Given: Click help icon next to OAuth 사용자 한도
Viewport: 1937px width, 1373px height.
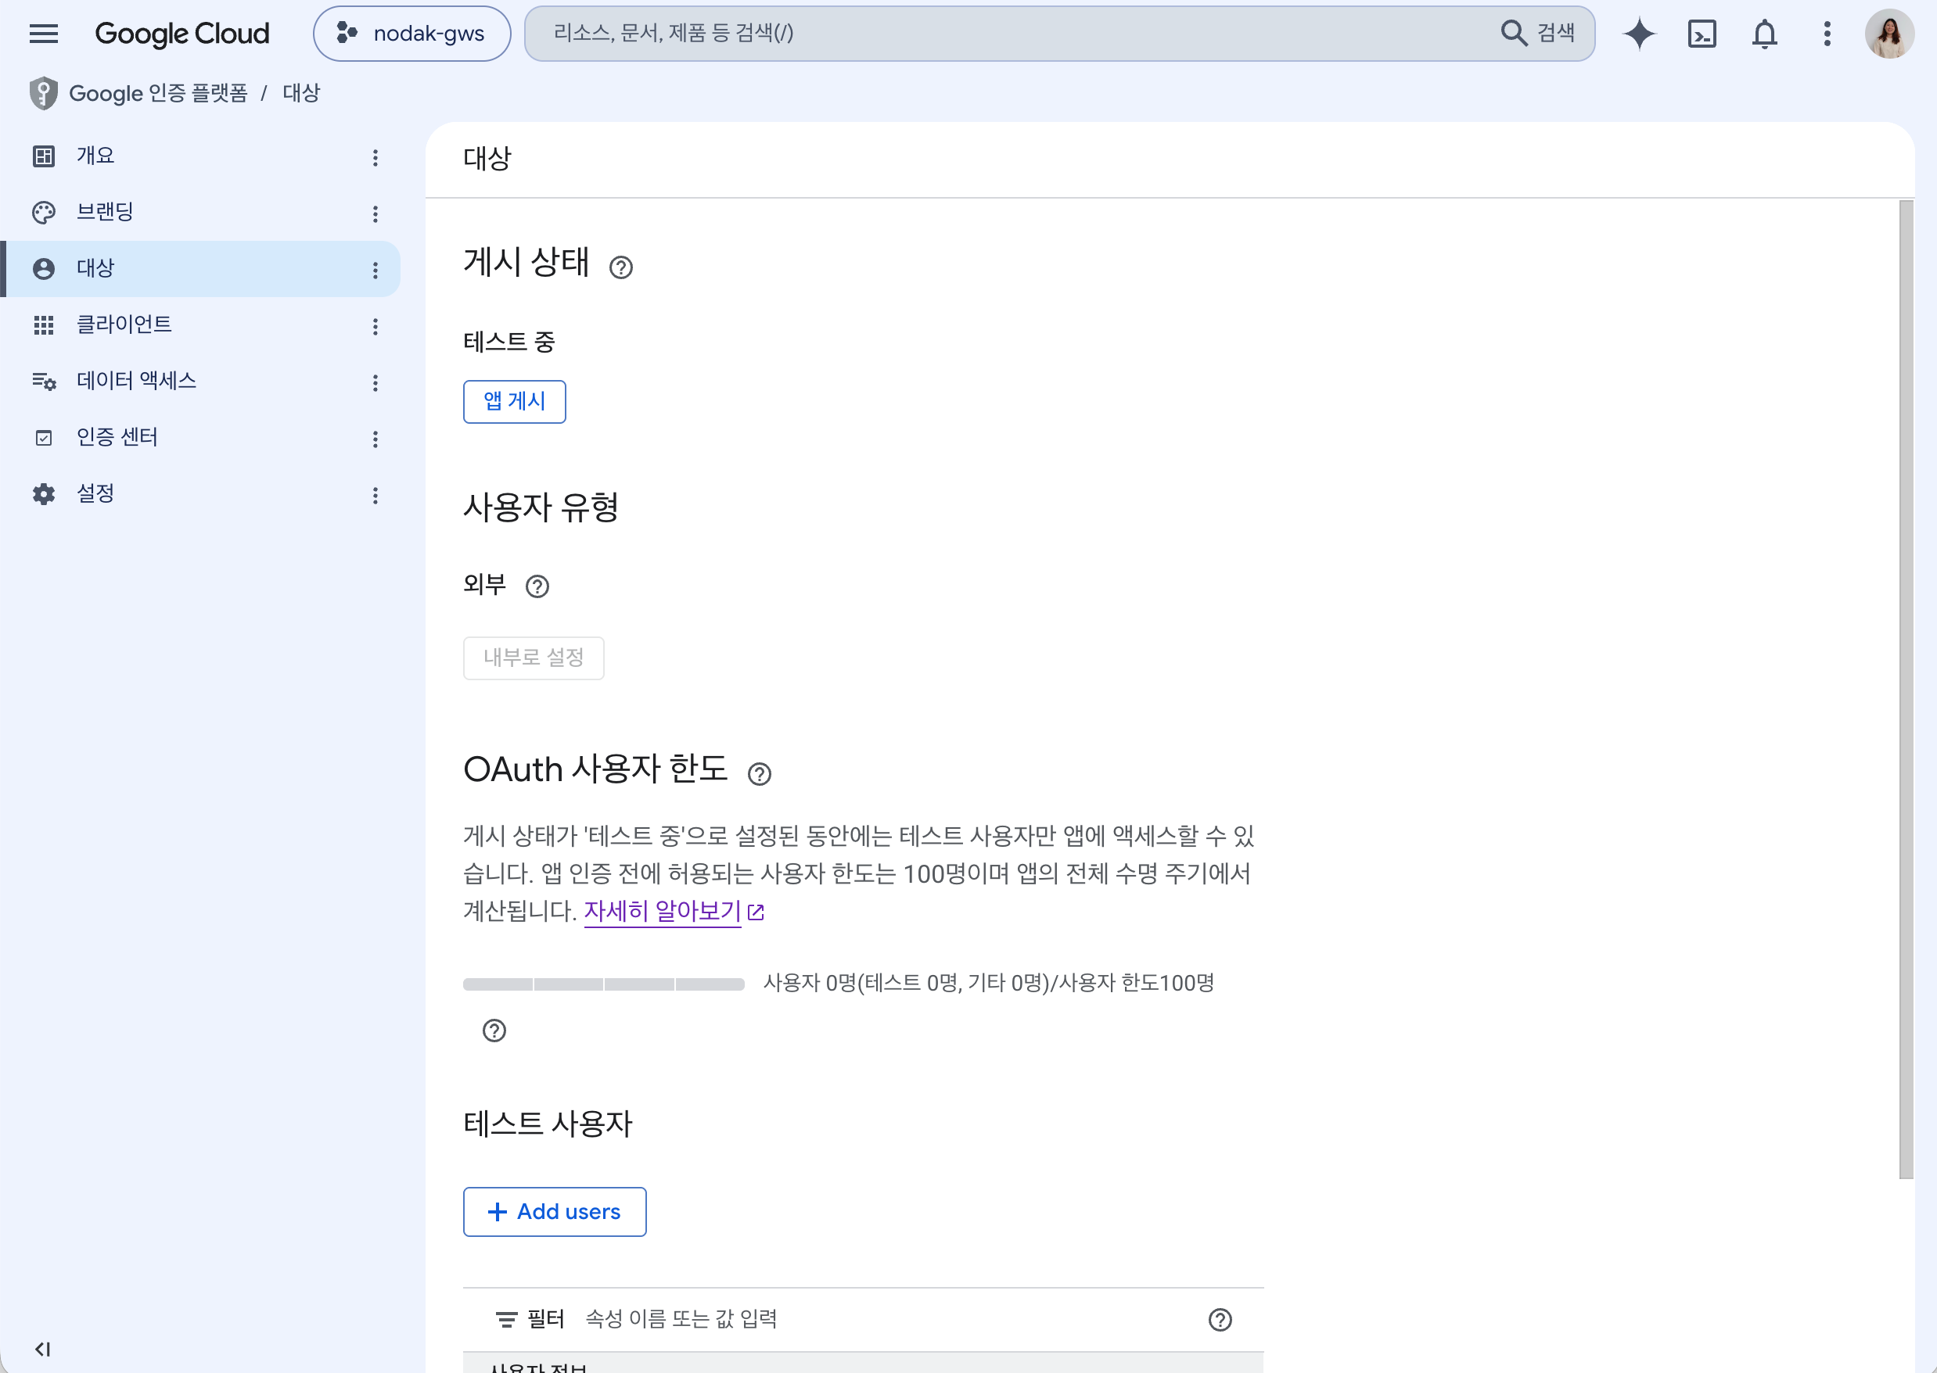Looking at the screenshot, I should 760,773.
